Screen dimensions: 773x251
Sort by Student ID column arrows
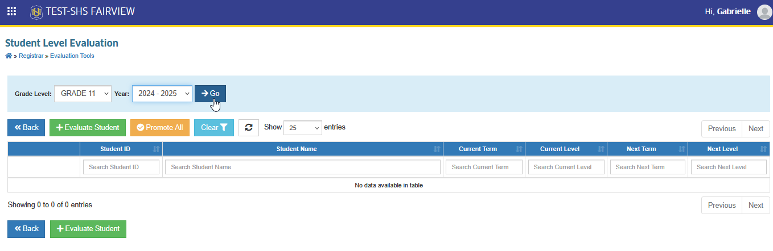point(156,149)
